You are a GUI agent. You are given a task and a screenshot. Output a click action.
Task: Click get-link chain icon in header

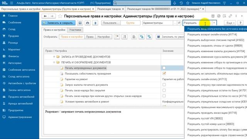[230, 16]
